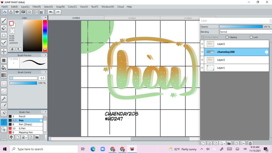
Task: Click the script brush icon
Action: click(31, 137)
